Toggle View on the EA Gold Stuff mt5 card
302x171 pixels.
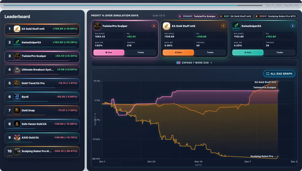pos(178,53)
